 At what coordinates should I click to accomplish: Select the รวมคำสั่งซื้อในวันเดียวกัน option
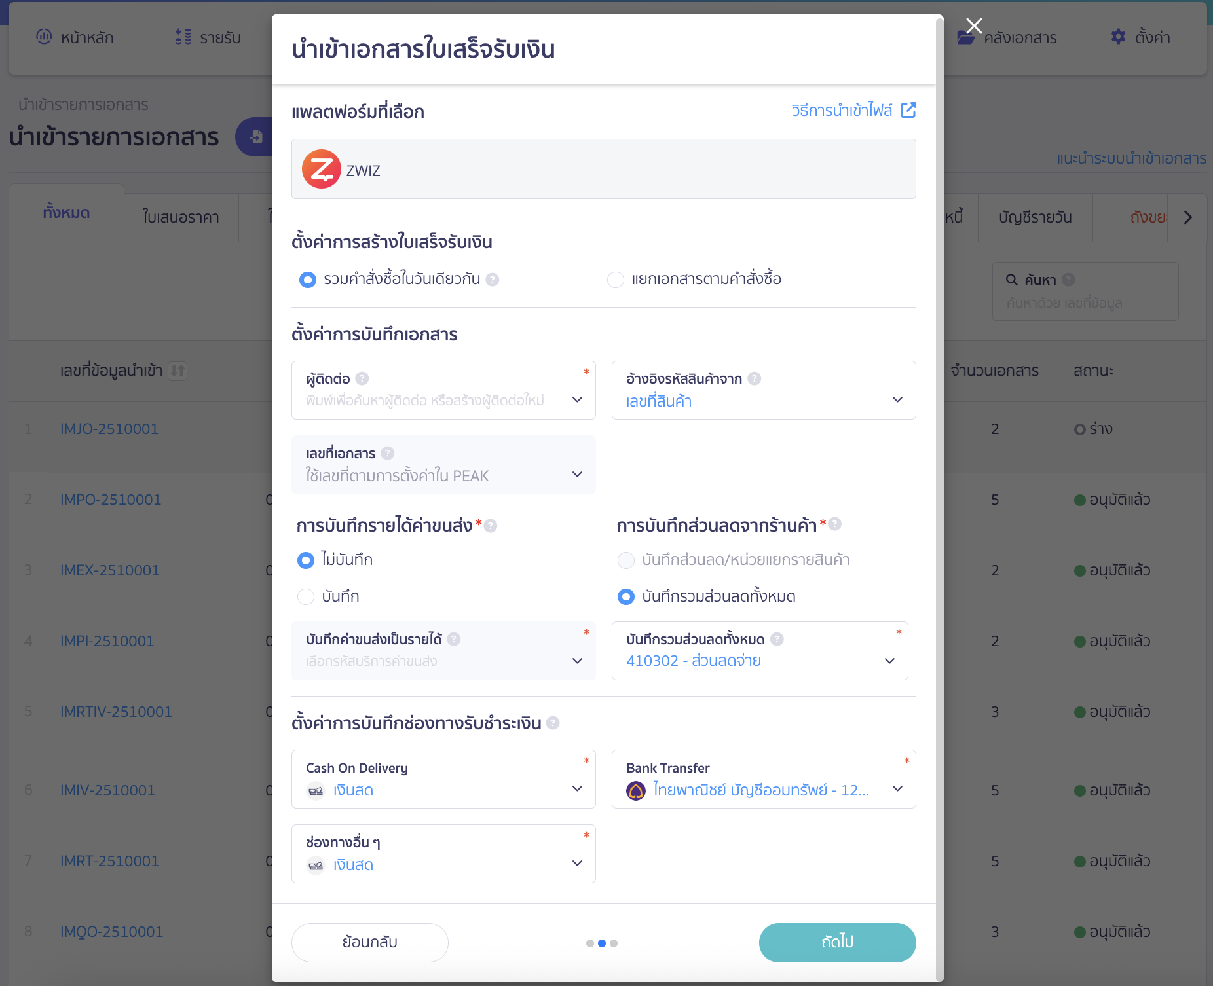point(307,280)
